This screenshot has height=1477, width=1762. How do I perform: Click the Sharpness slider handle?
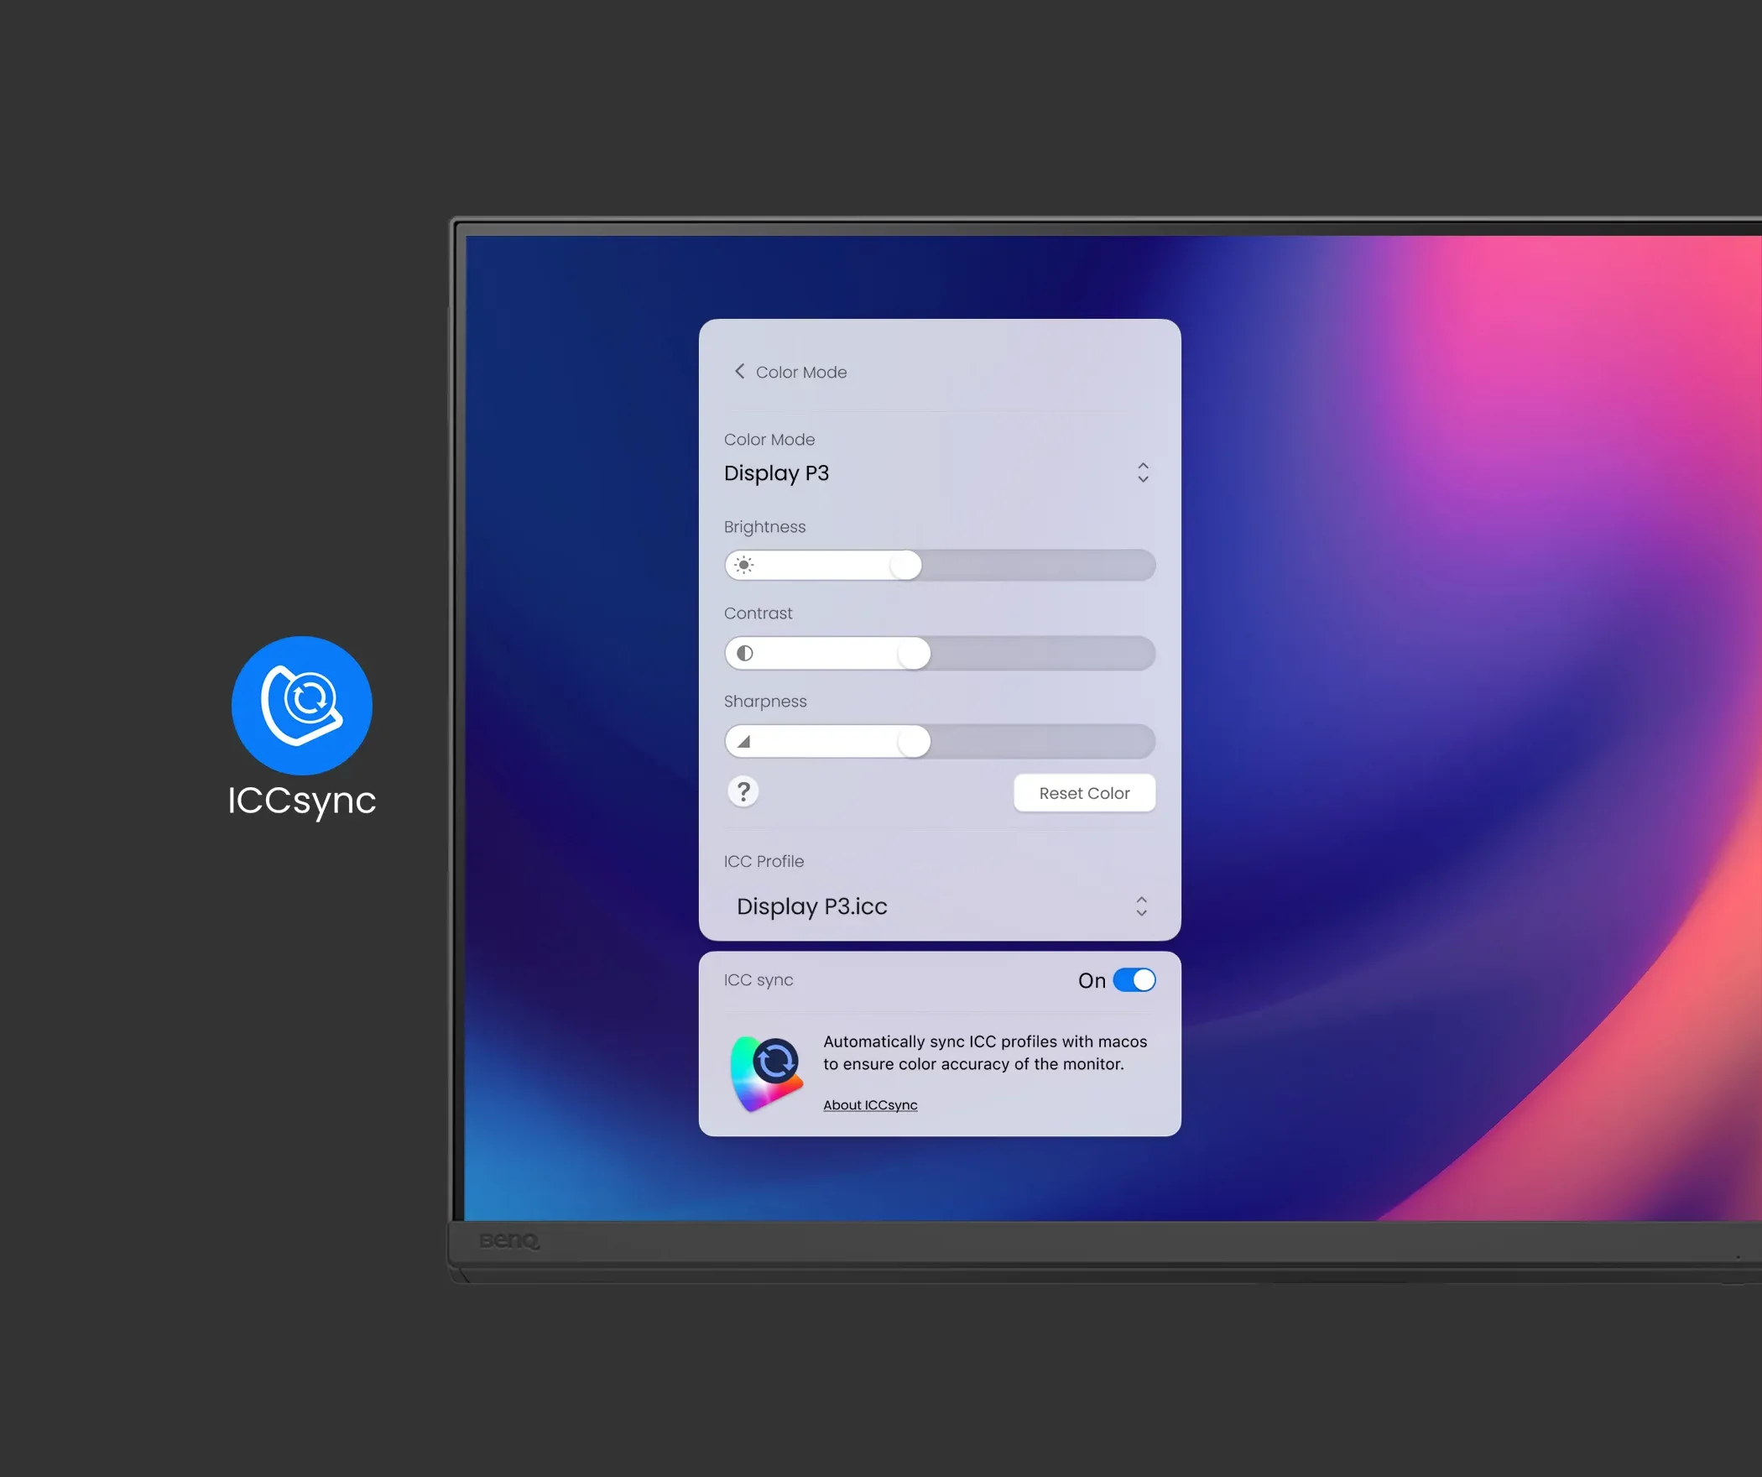tap(914, 742)
